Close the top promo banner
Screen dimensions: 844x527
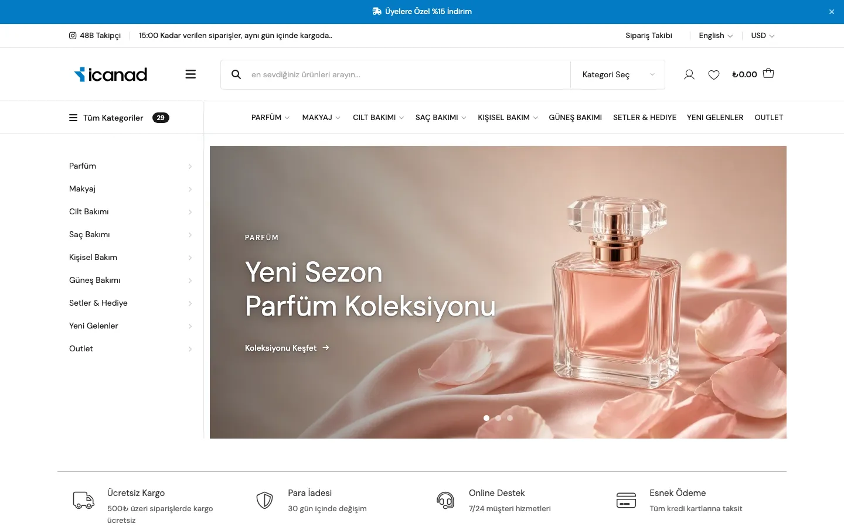coord(831,12)
